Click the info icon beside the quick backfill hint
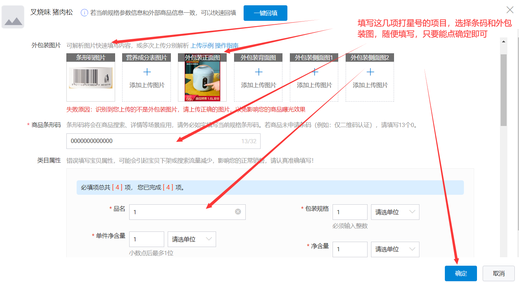This screenshot has height=283, width=519. [84, 13]
